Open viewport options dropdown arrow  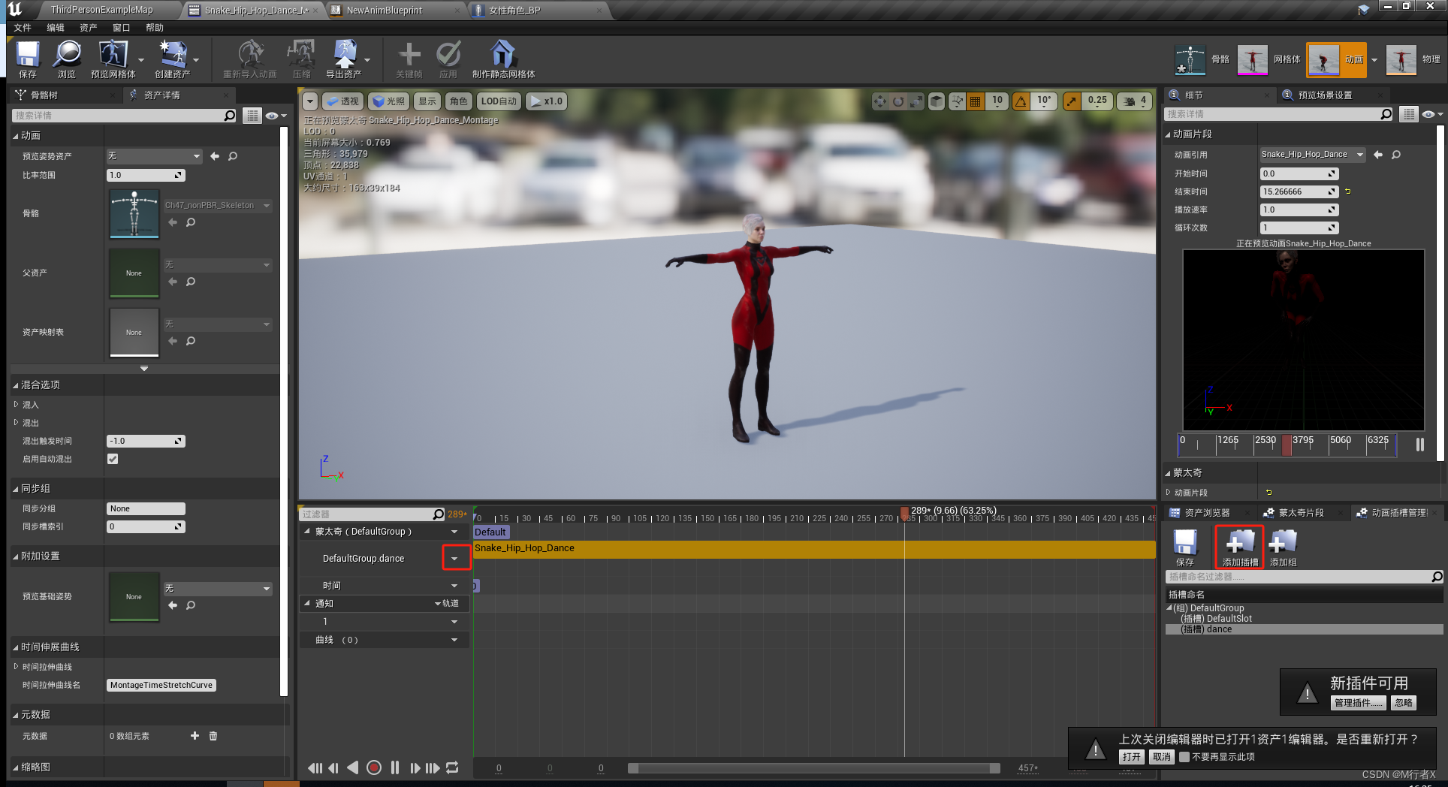310,101
